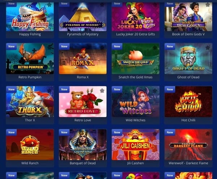Click the Lucky Joker 20 Extra Gifts title
Image resolution: width=217 pixels, height=179 pixels.
136,34
